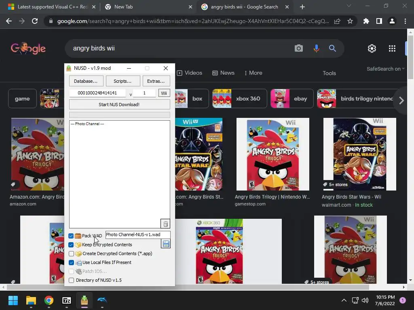Uncheck the Pack WAD checkbox
This screenshot has height=310, width=414.
tap(71, 236)
